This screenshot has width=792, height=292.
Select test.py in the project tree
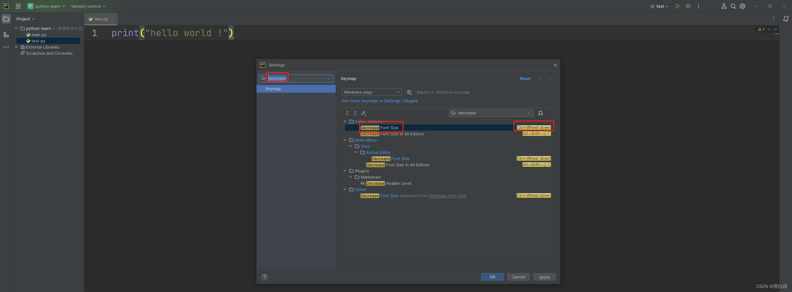48,41
